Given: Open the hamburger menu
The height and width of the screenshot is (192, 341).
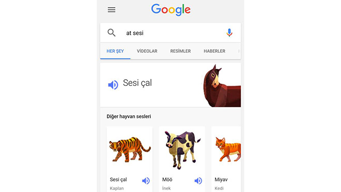Looking at the screenshot, I should coord(112,10).
